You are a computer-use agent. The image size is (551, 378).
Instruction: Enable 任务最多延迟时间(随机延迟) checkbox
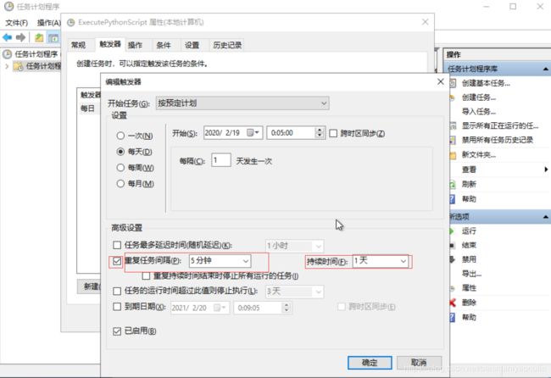pos(117,245)
